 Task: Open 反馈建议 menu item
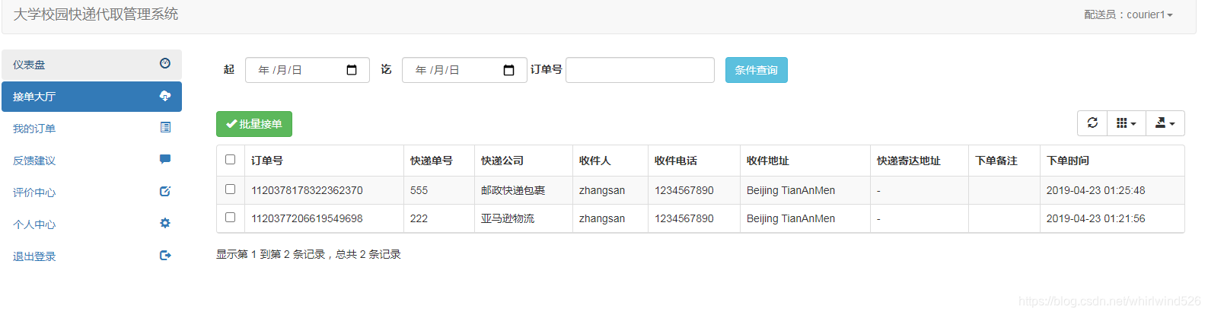[91, 161]
